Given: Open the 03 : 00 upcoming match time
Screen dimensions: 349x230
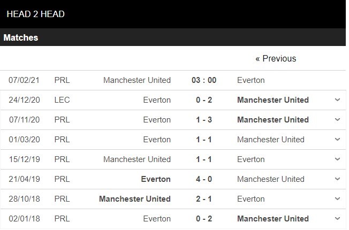Looking at the screenshot, I should pyautogui.click(x=204, y=80).
